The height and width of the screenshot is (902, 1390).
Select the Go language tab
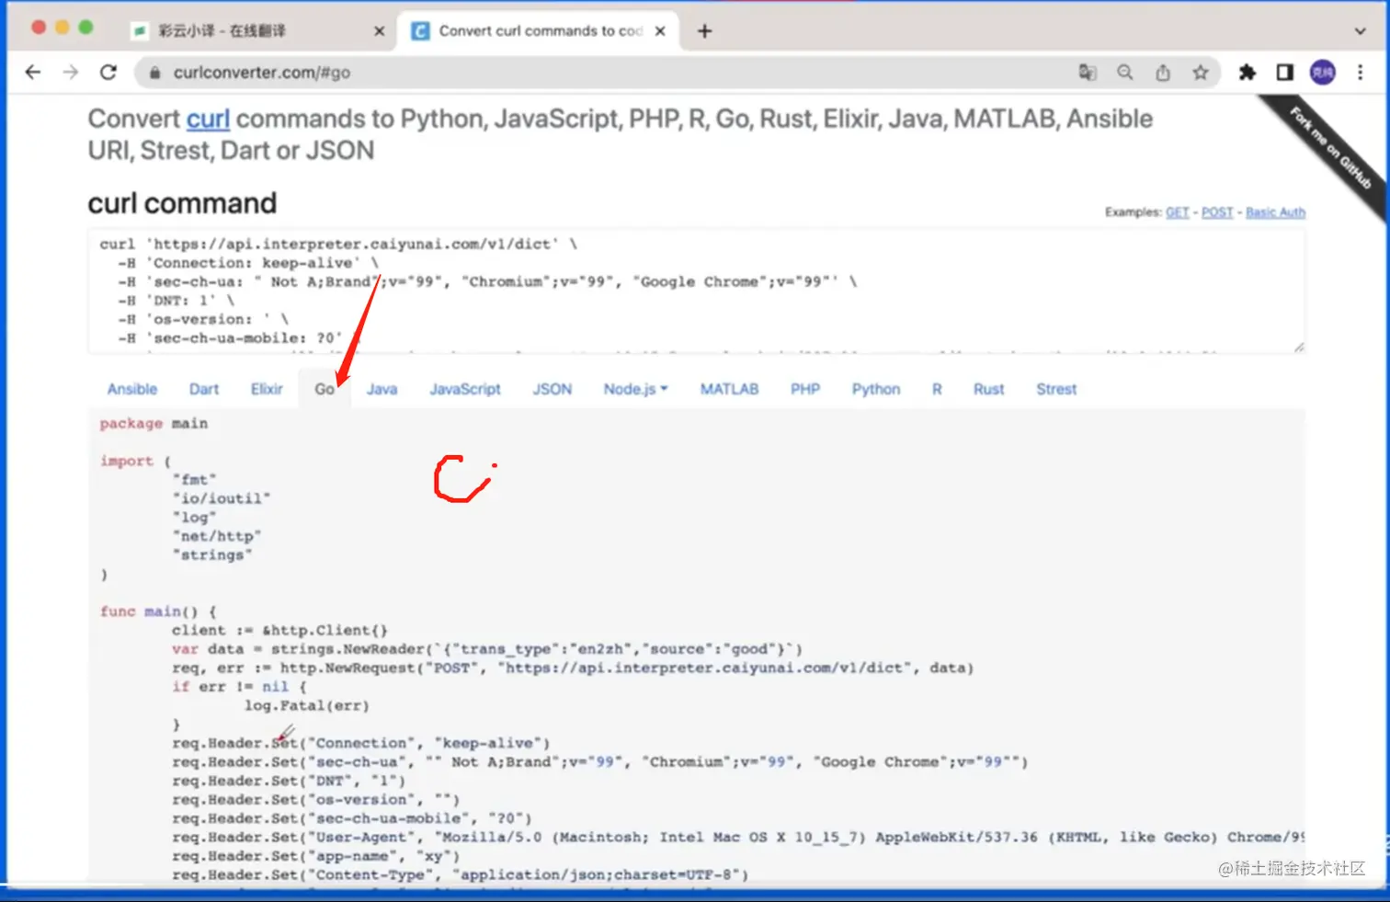coord(325,389)
